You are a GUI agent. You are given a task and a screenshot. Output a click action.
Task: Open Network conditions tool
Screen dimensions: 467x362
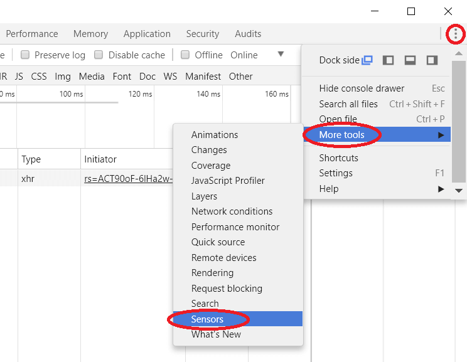(x=232, y=211)
